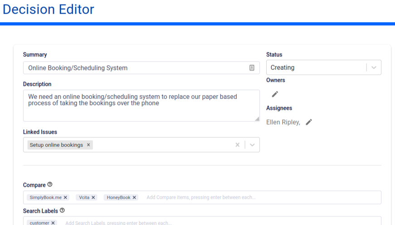Screen dimensions: 395x225
Task: Remove the 'Setup online bookings' linked issue
Action: pos(88,145)
